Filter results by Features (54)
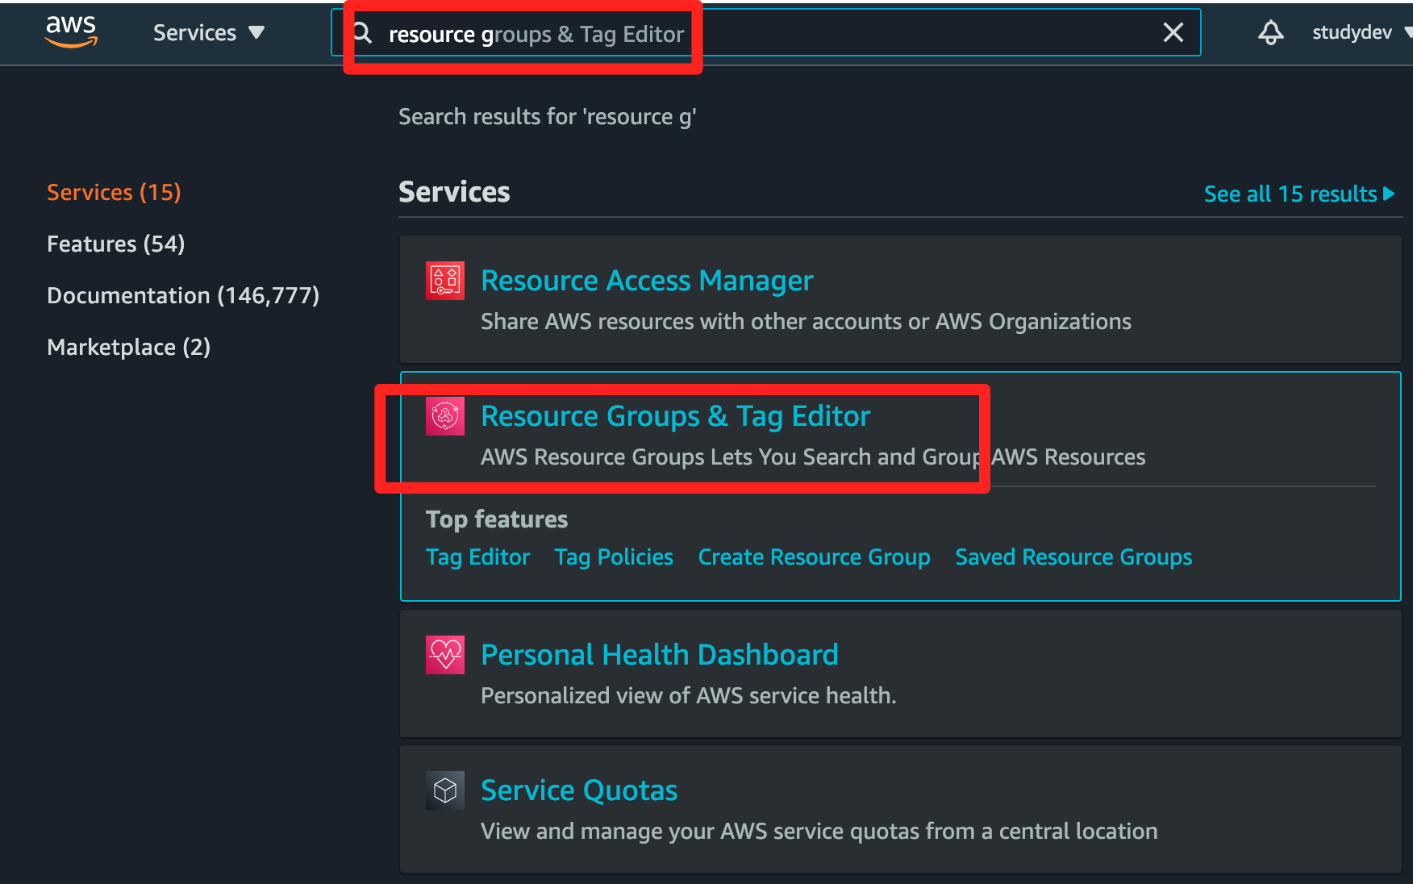Image resolution: width=1413 pixels, height=884 pixels. coord(115,244)
